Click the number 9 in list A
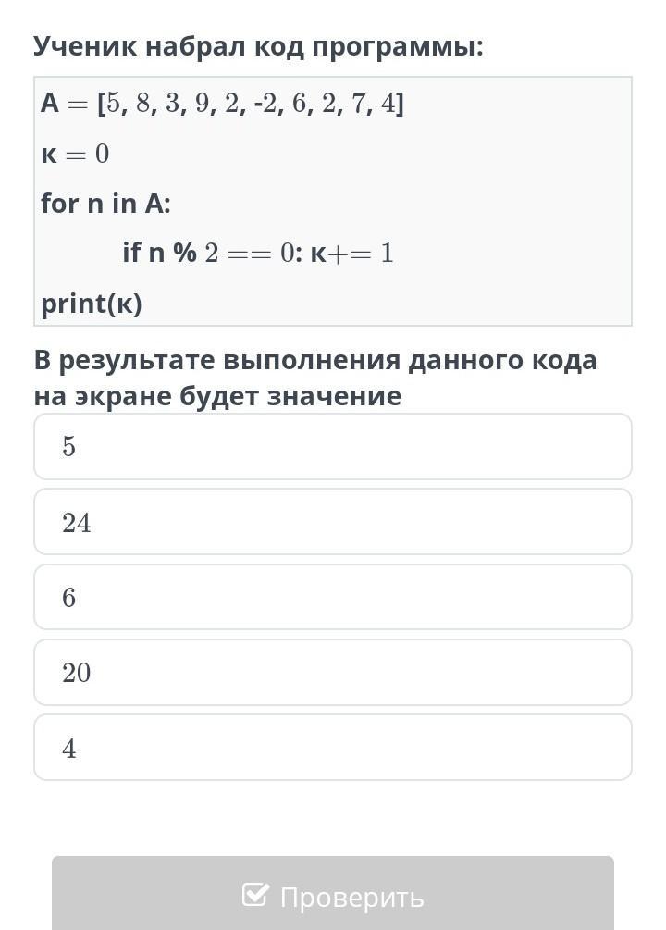Viewport: 666px width, 930px height. 202,104
